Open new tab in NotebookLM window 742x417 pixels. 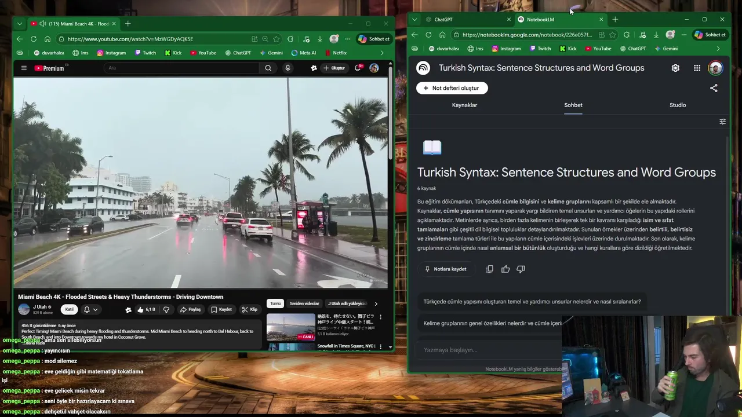coord(615,19)
